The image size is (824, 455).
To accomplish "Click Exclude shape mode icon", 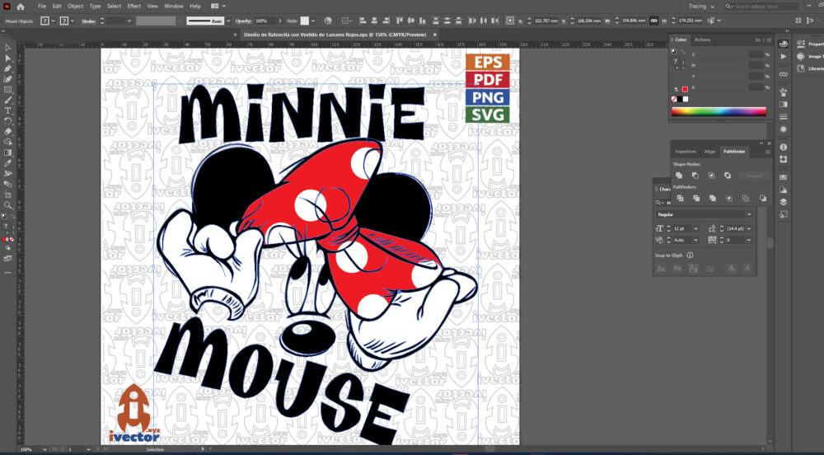I will [728, 175].
